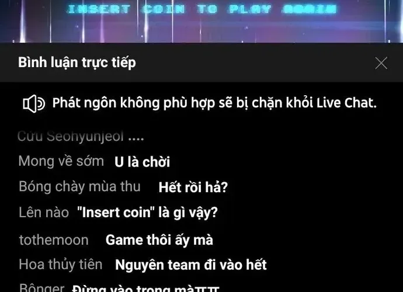The image size is (403, 292).
Task: Click the Insert Coin To Play Again video text
Action: tap(201, 9)
